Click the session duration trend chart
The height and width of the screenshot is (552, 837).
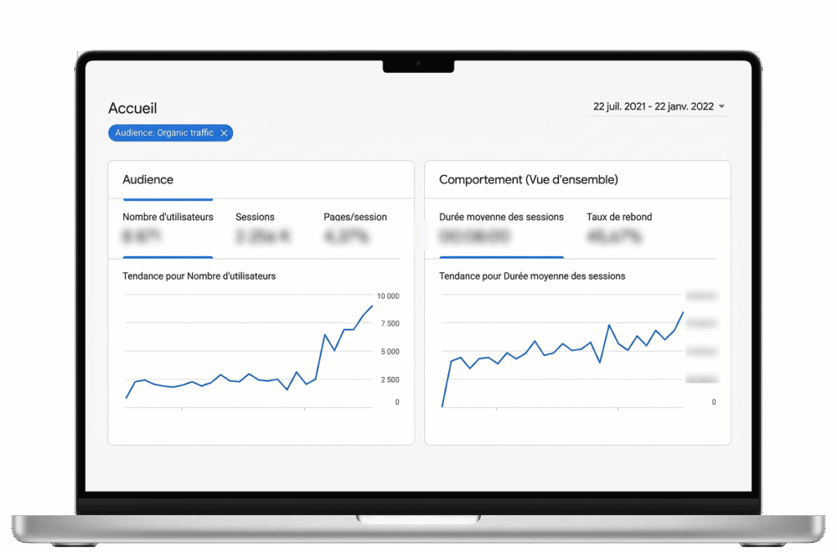coord(562,352)
